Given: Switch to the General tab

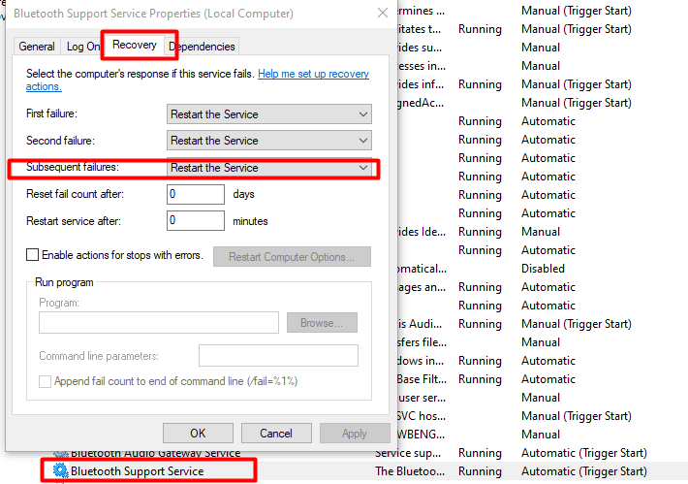Looking at the screenshot, I should point(37,47).
